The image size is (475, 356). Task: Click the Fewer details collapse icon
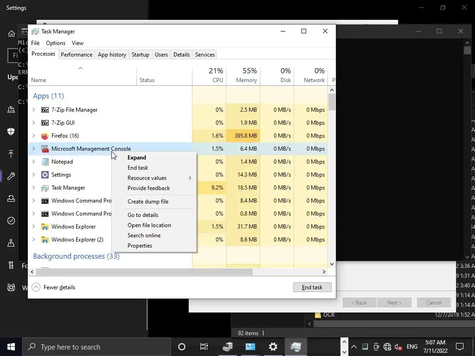pyautogui.click(x=36, y=287)
